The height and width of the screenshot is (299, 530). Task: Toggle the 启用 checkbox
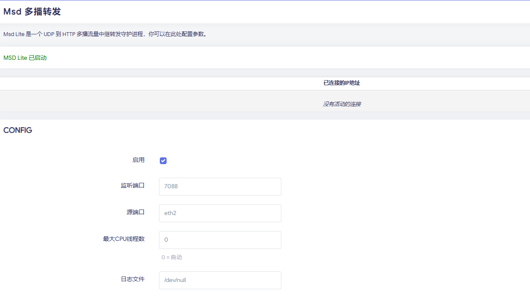pyautogui.click(x=163, y=161)
